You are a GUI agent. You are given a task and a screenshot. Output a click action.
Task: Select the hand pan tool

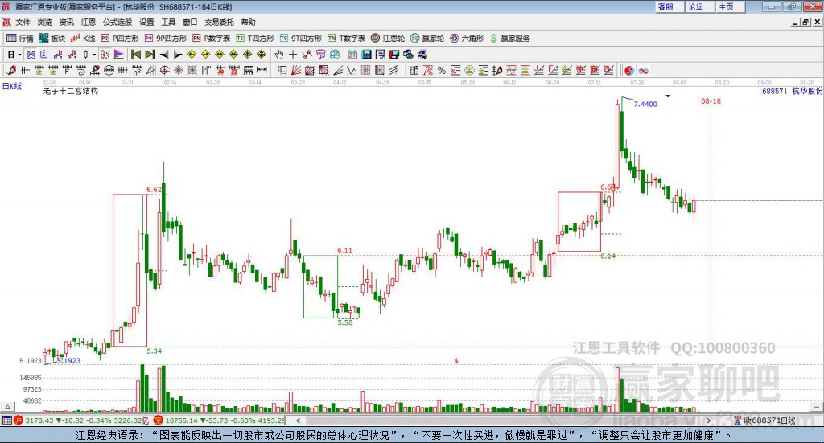coord(279,55)
